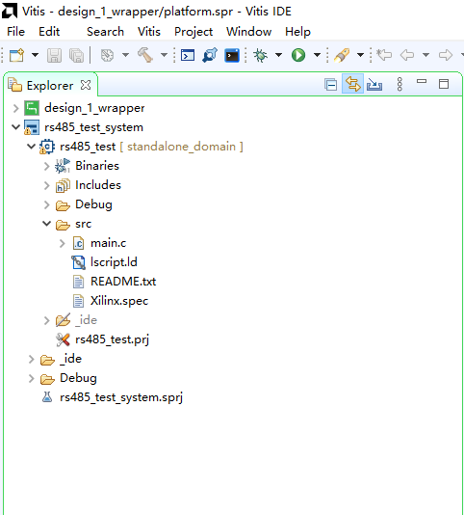Click the New project wizard icon

[x=16, y=55]
